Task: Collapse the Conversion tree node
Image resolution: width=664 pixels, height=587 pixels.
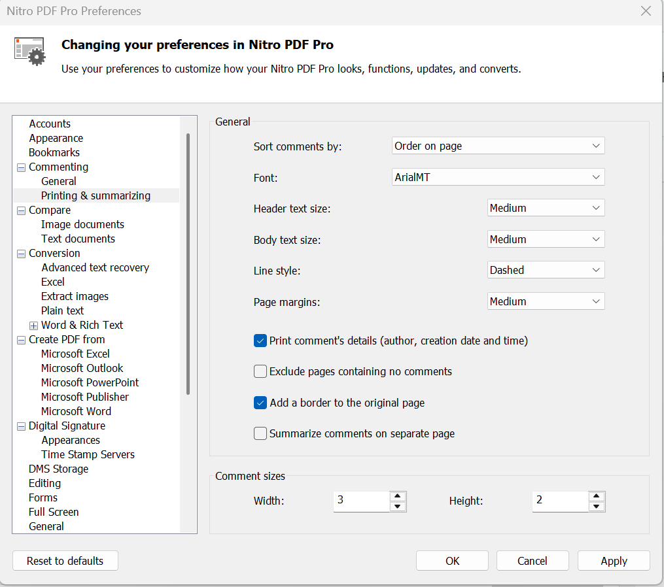Action: [x=21, y=254]
